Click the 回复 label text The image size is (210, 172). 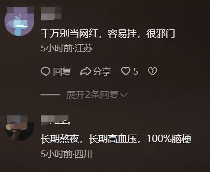pyautogui.click(x=62, y=72)
